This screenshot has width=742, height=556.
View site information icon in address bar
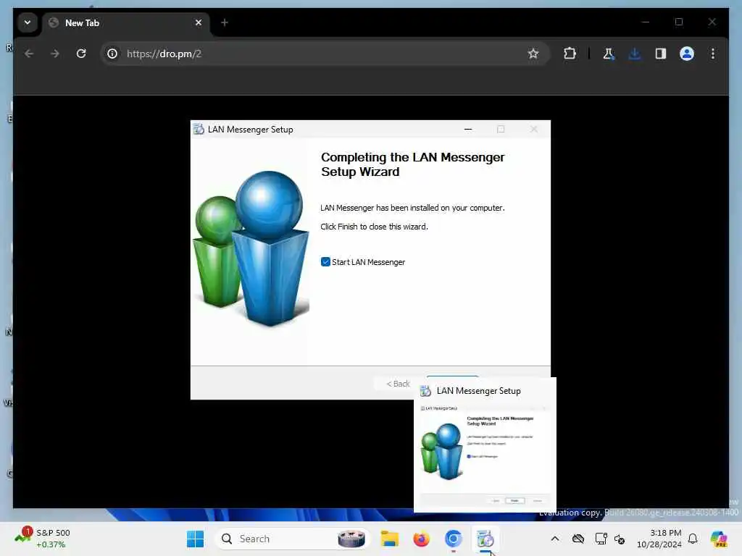click(112, 54)
